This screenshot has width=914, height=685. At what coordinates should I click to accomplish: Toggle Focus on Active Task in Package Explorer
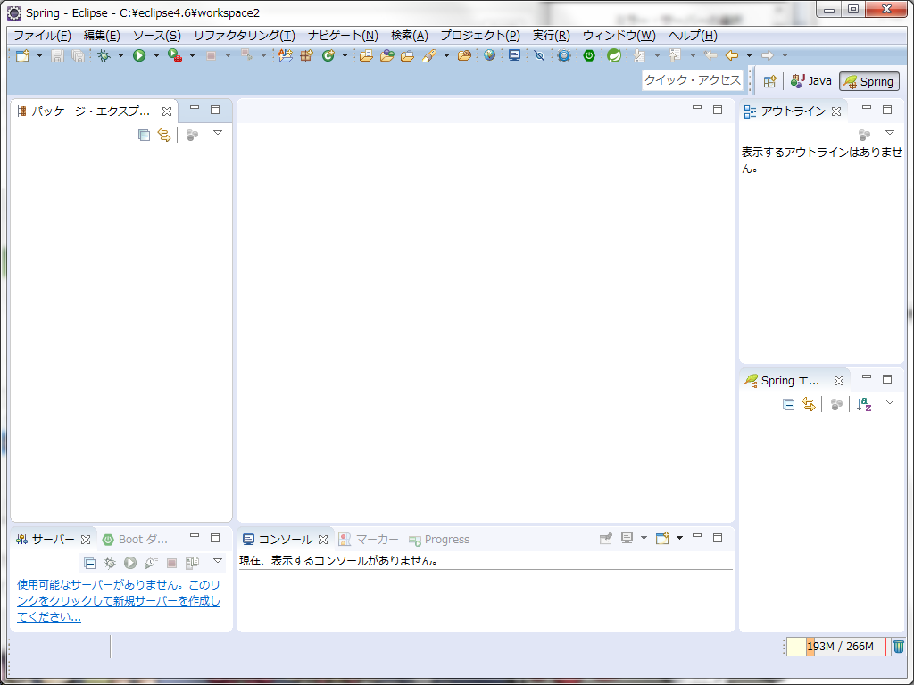(x=190, y=135)
